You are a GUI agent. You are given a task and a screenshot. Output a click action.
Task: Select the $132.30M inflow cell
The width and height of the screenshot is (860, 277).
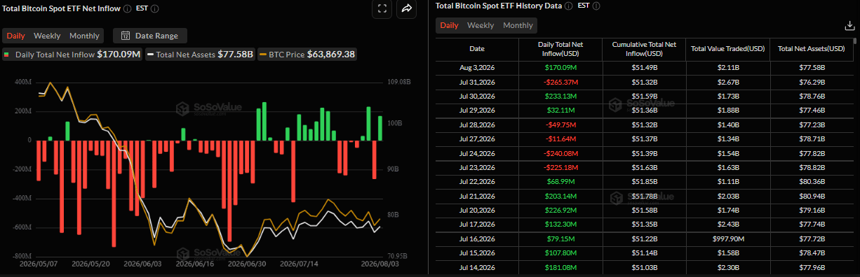pyautogui.click(x=560, y=224)
